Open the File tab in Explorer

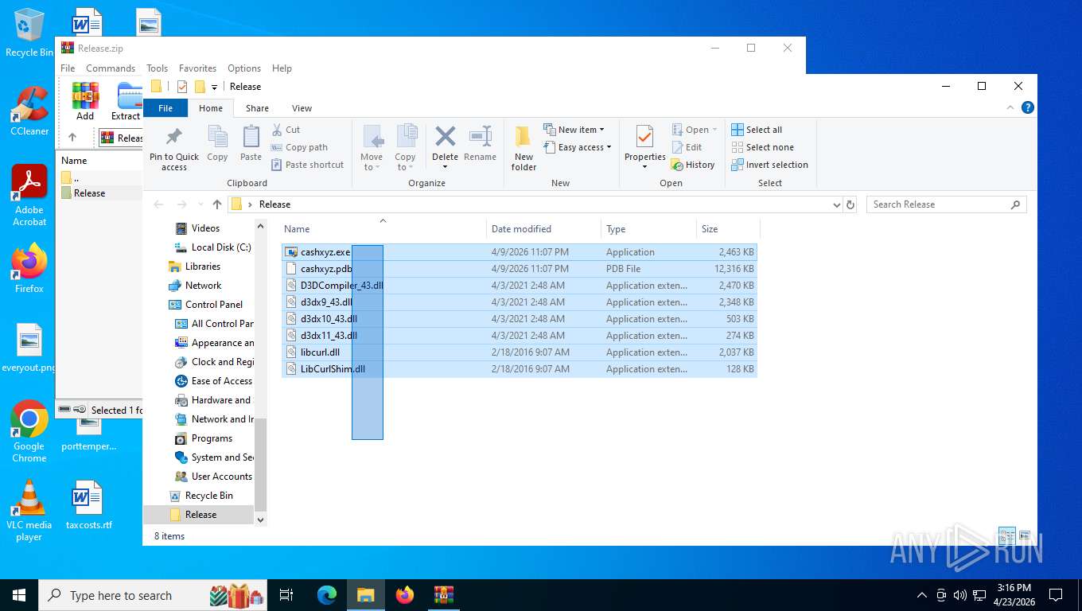(165, 108)
